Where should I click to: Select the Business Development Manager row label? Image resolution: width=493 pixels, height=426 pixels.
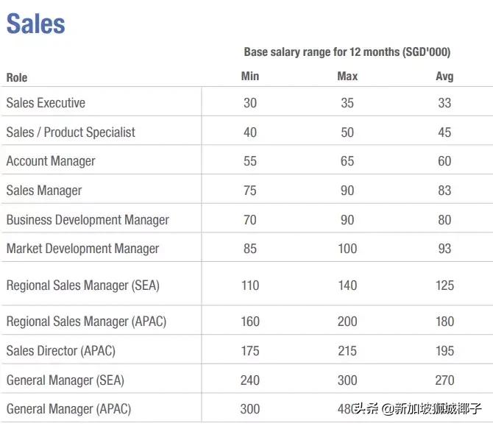tap(88, 220)
